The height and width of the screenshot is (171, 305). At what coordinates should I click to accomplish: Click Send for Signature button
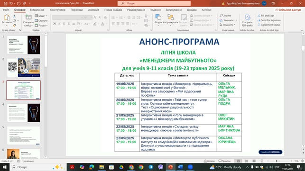269,20
